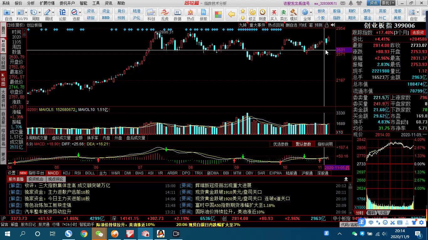Click the 测速 speed test clock icon
428x240 pixels.
(263, 12)
